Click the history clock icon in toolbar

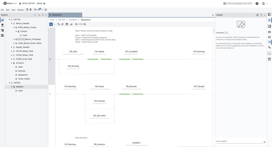[x=46, y=10]
